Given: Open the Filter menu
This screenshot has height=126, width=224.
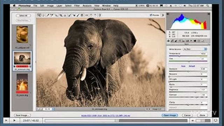Looking at the screenshot, I should [x=77, y=6].
